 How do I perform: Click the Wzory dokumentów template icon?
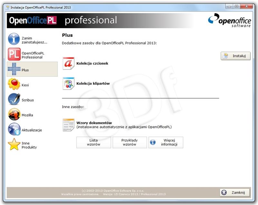(68, 125)
